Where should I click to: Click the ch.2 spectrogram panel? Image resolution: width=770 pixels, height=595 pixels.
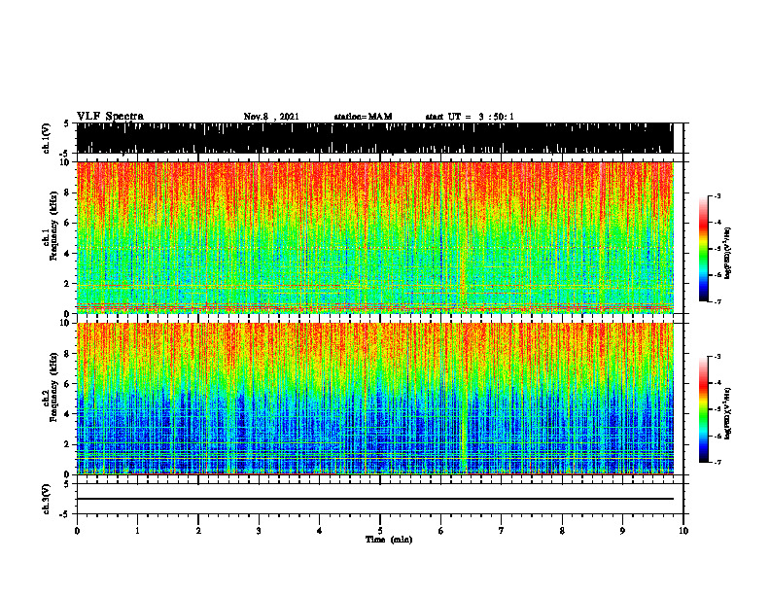click(x=374, y=399)
